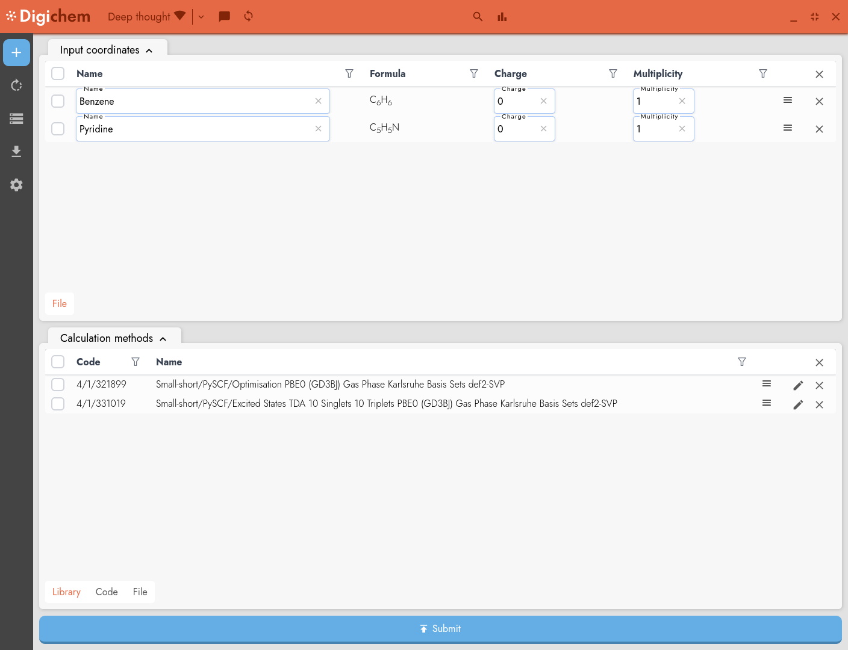
Task: Switch to the Code tab
Action: click(107, 592)
